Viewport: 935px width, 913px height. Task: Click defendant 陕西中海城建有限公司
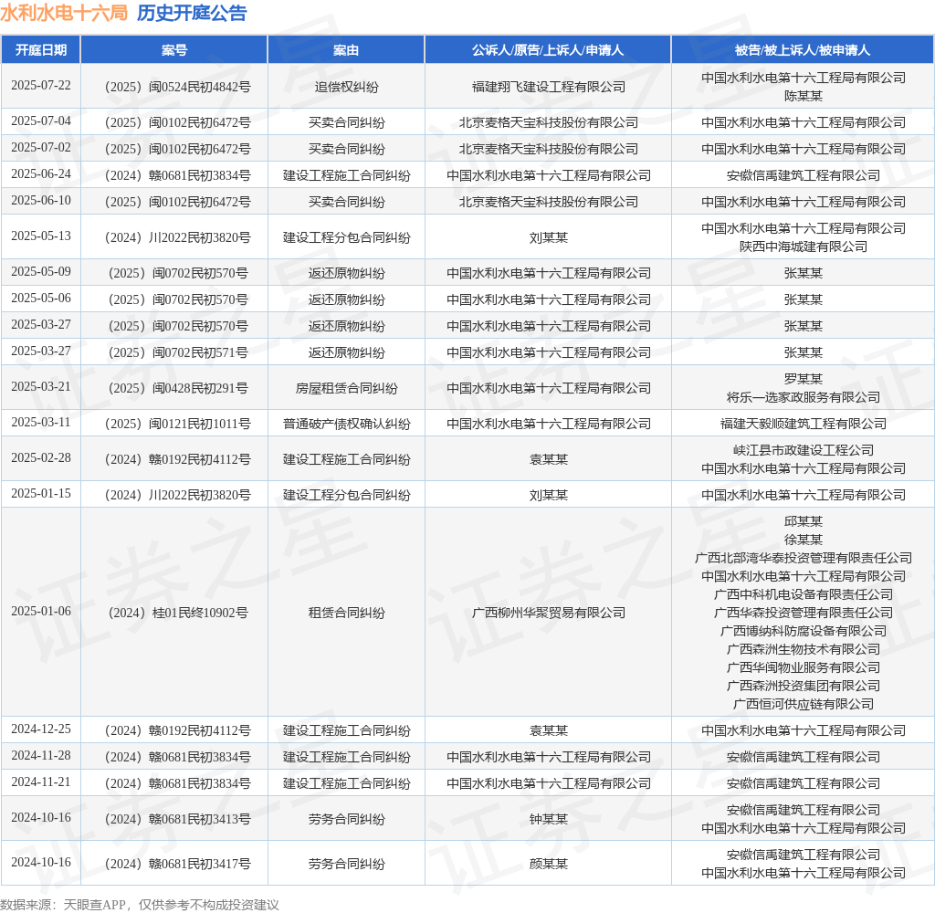pos(804,247)
